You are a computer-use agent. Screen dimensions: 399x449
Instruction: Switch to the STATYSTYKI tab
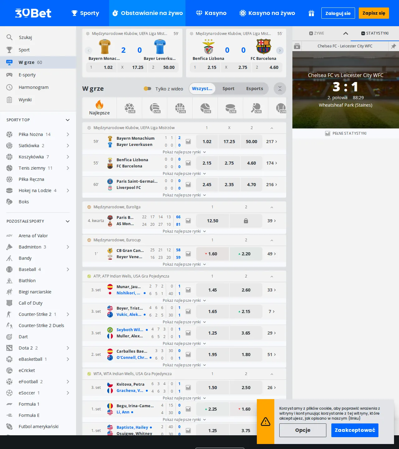(x=375, y=33)
